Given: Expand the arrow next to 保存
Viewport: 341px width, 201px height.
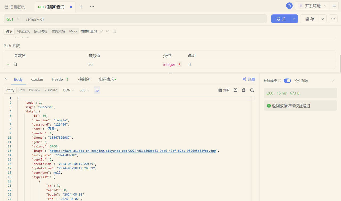Looking at the screenshot, I should [x=323, y=19].
